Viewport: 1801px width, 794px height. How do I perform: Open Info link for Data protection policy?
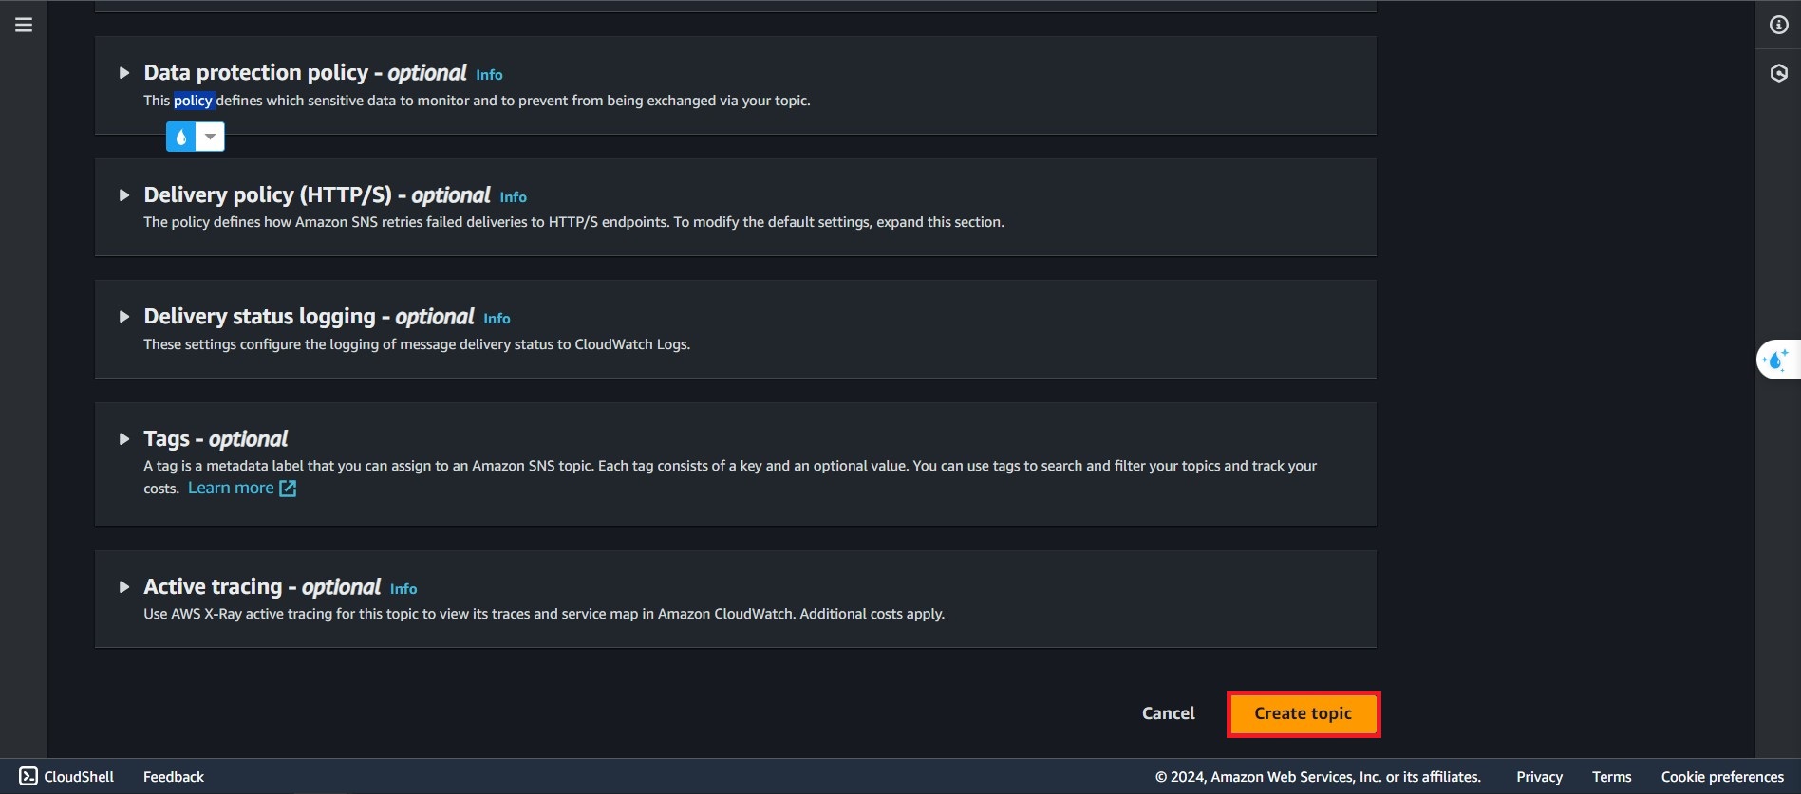(x=489, y=75)
